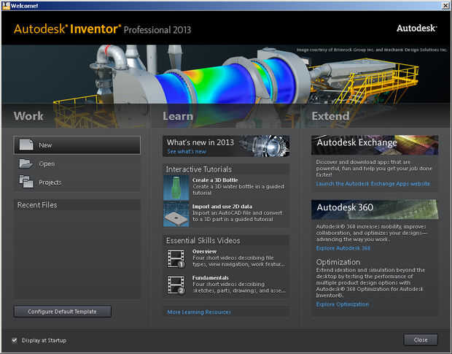Click the Projects stacked folders icon
The width and height of the screenshot is (452, 354).
click(26, 182)
